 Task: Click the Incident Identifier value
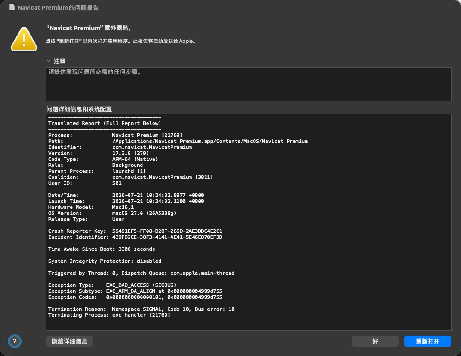pyautogui.click(x=167, y=237)
